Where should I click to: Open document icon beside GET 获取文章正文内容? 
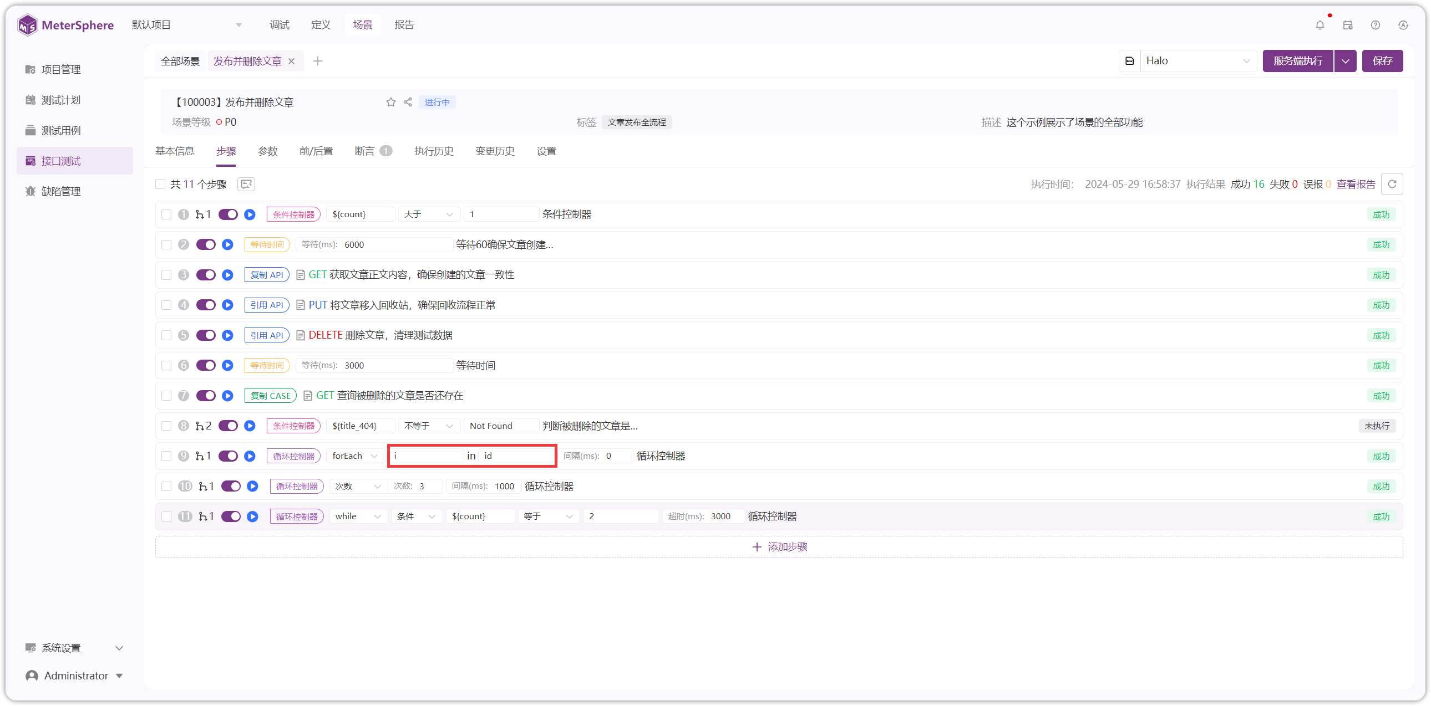point(301,275)
